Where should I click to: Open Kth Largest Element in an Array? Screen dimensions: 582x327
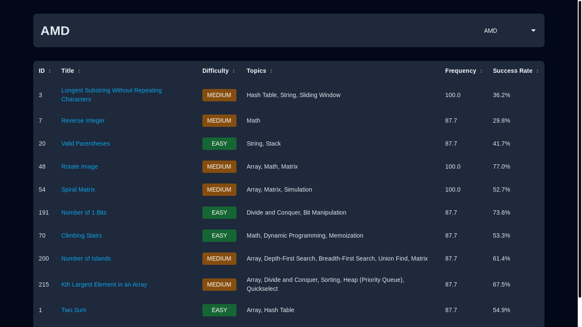pos(104,284)
